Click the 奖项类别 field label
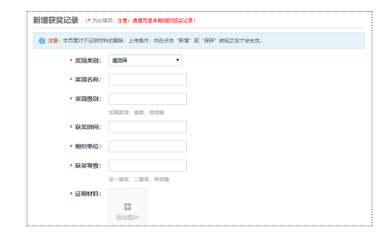The height and width of the screenshot is (246, 392). pos(88,60)
